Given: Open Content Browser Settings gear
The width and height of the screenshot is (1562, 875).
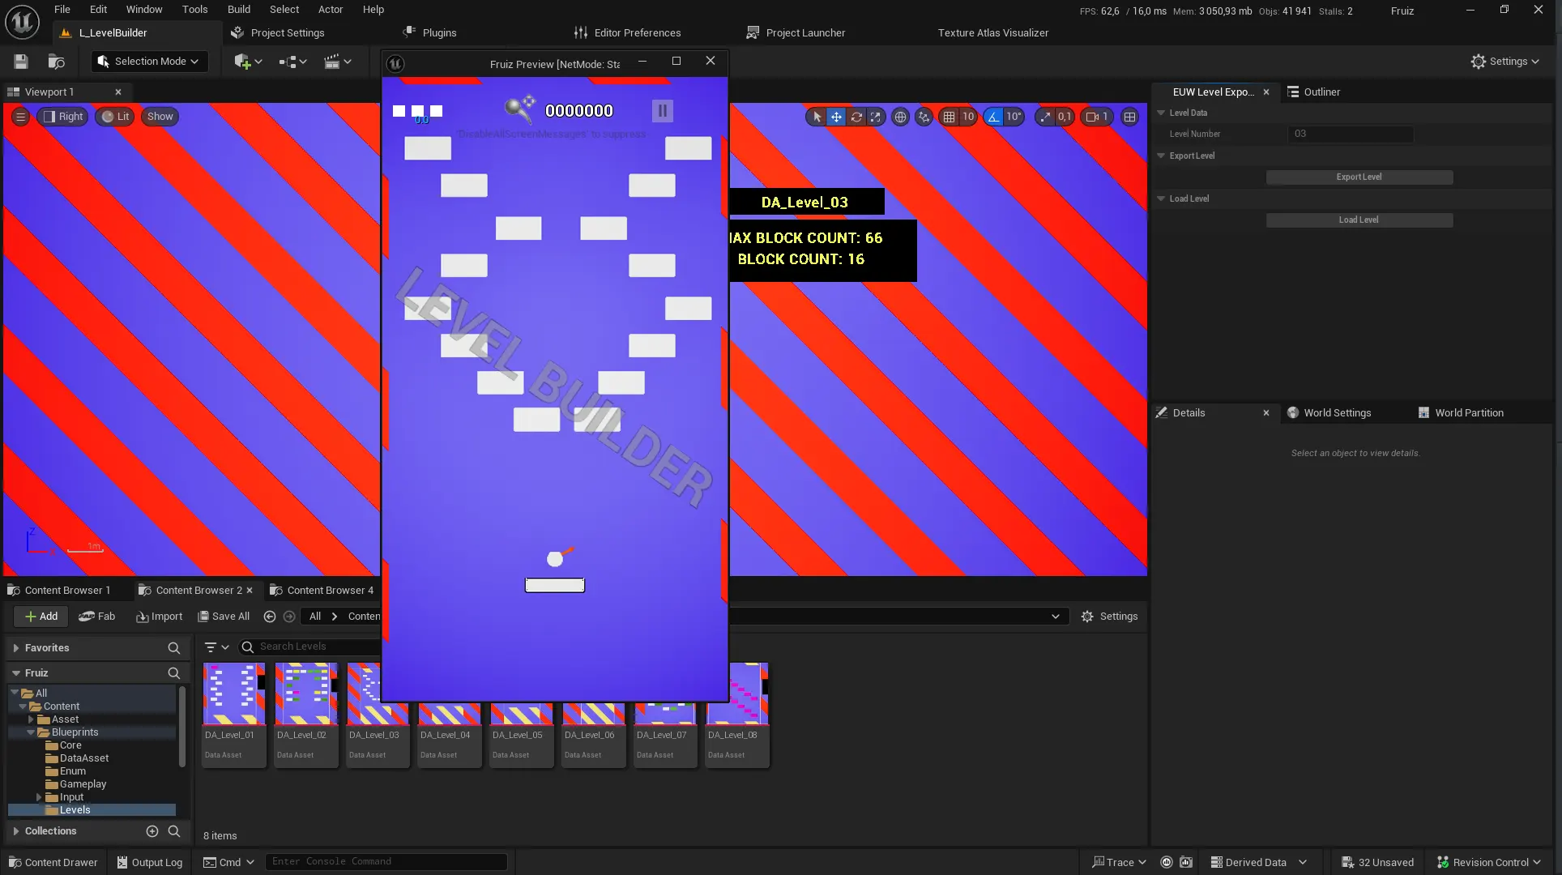Looking at the screenshot, I should pos(1109,617).
